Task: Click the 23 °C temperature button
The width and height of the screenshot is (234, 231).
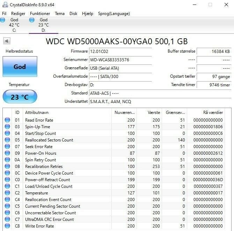Action: pos(20,97)
